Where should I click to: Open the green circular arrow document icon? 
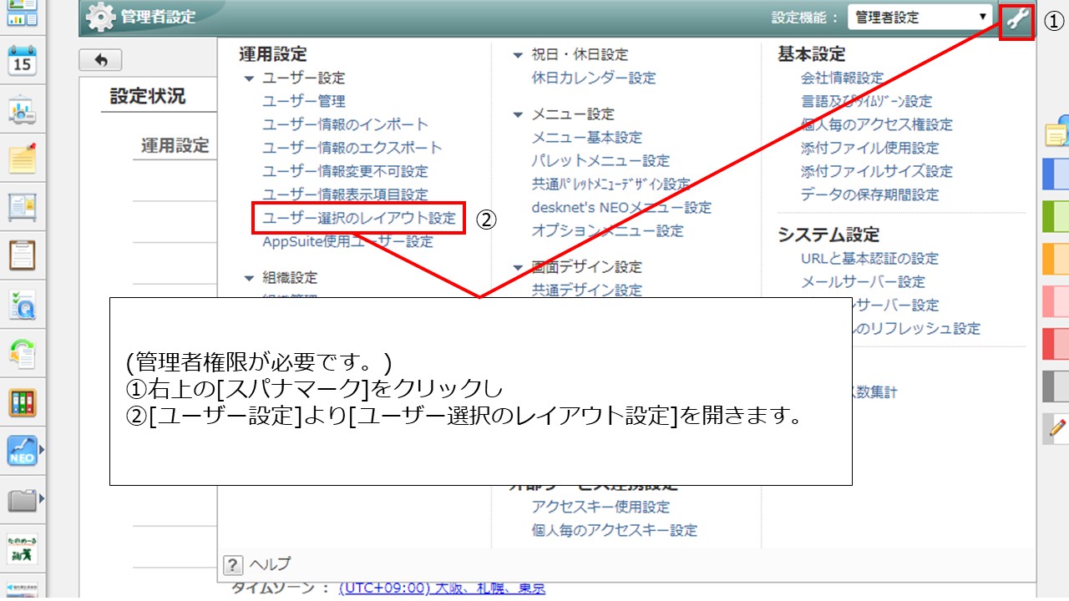(x=23, y=354)
